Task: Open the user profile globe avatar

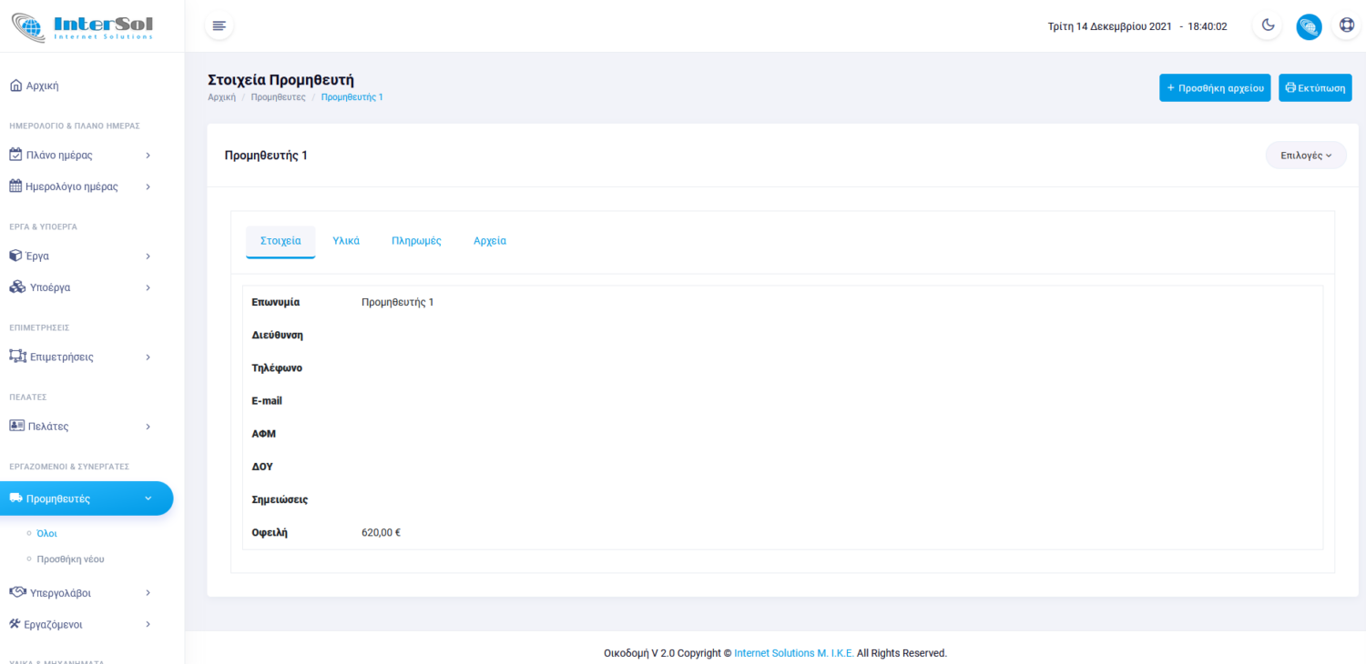Action: coord(1309,26)
